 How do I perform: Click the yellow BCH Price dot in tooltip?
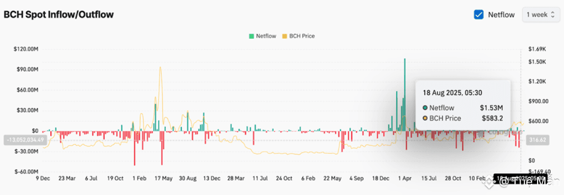click(x=425, y=118)
